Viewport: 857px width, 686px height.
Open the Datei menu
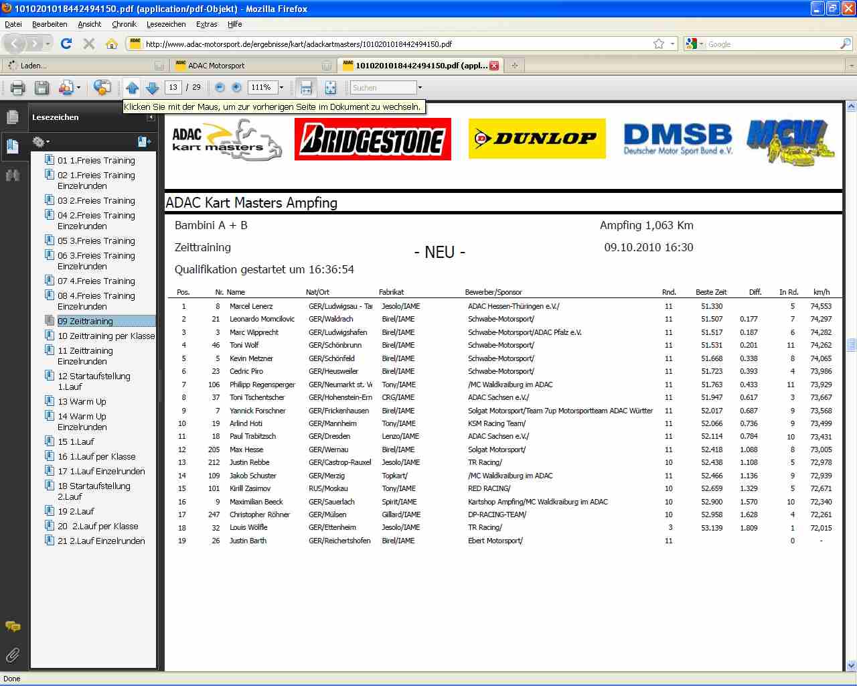click(x=13, y=24)
